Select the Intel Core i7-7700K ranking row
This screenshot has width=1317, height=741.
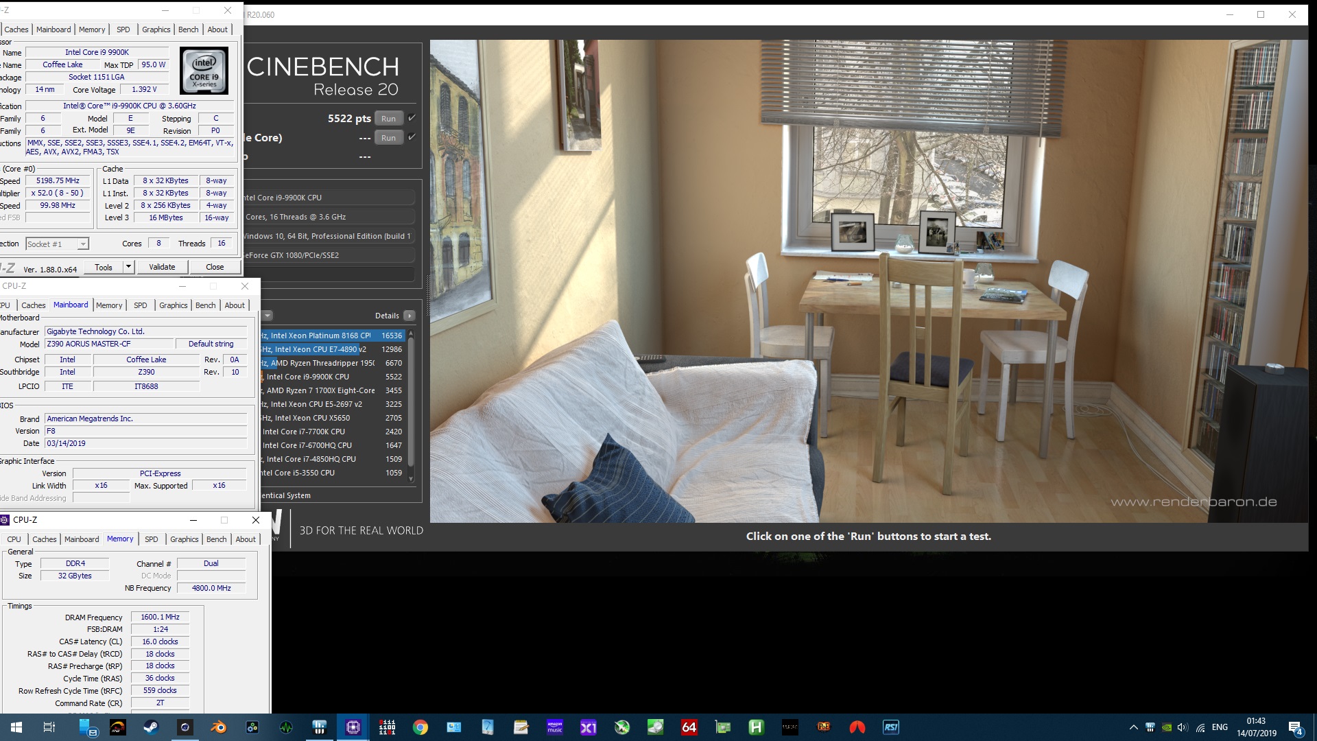332,432
